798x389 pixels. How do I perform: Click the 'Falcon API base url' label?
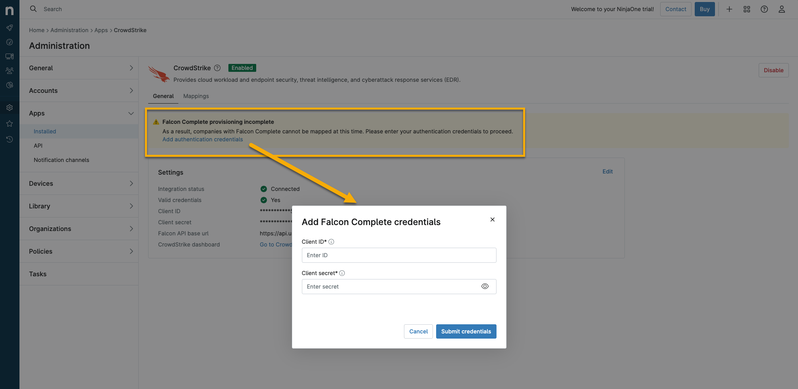(x=183, y=233)
